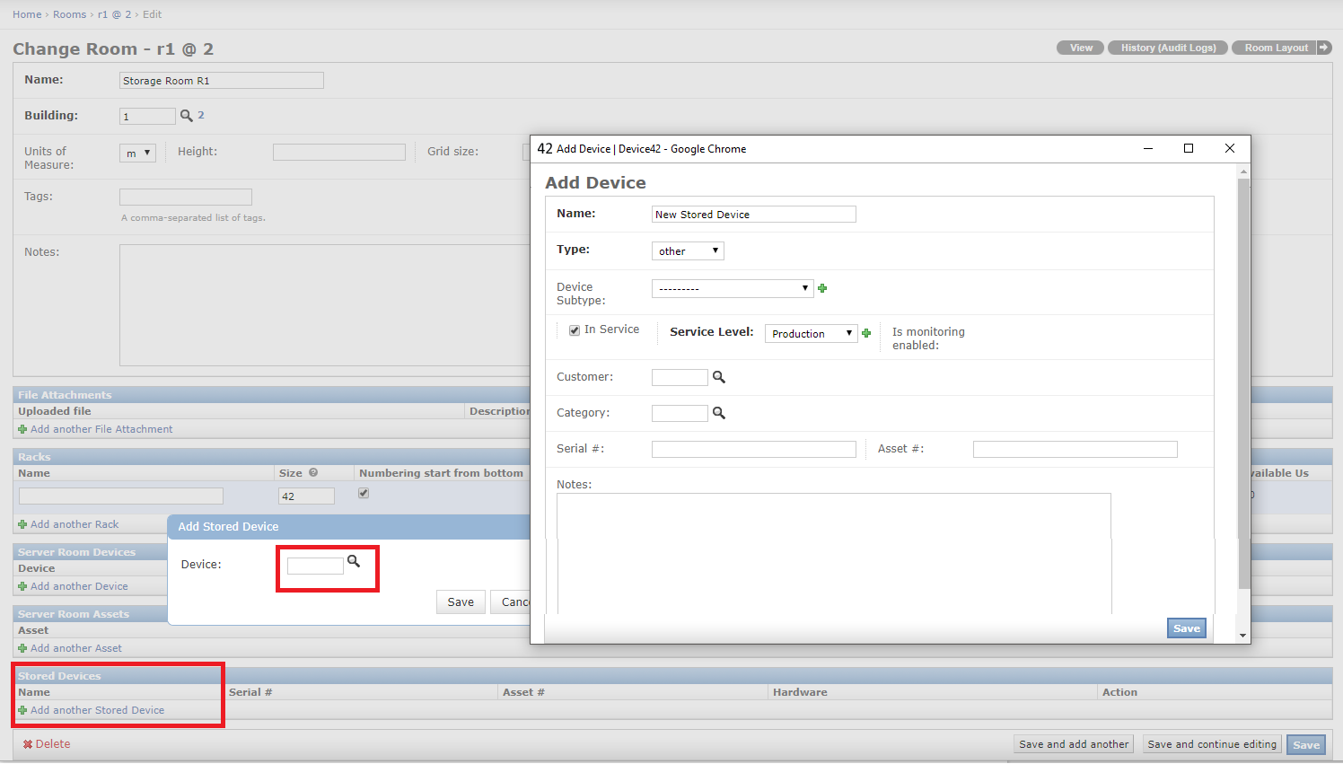The image size is (1343, 764).
Task: Toggle the Numbering start from bottom checkbox
Action: tap(363, 493)
